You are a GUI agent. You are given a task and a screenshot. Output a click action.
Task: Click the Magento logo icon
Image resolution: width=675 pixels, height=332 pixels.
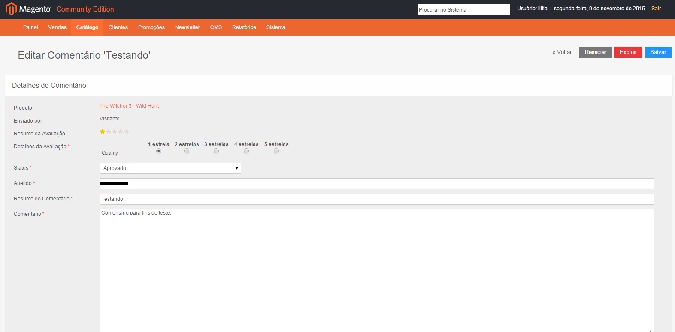(x=11, y=9)
